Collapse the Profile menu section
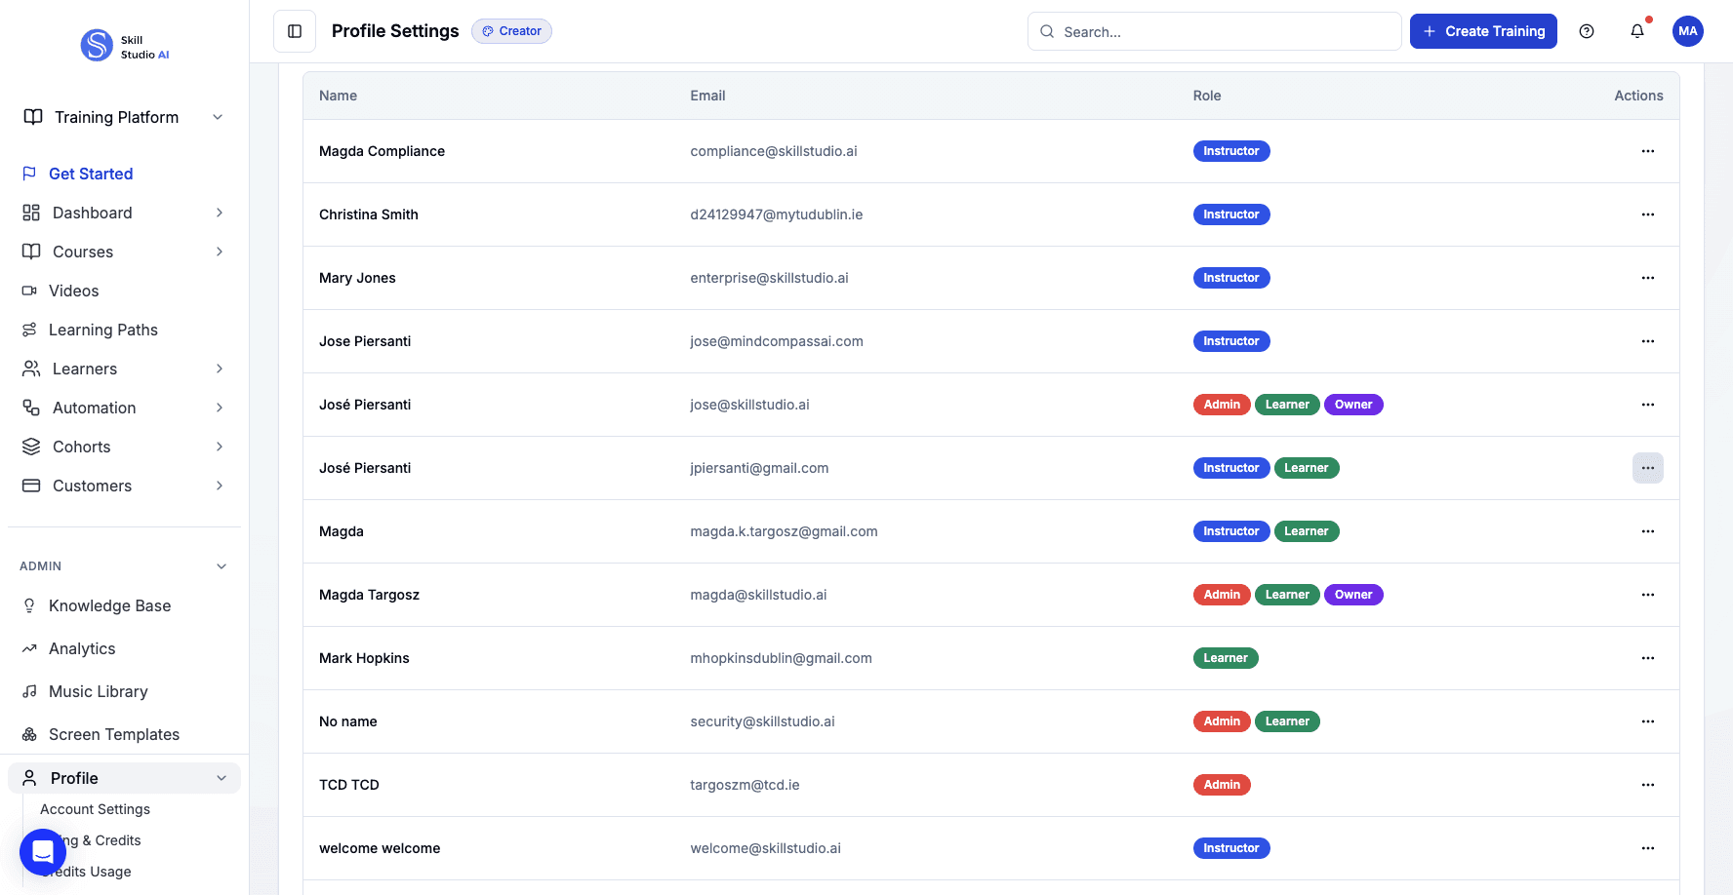The width and height of the screenshot is (1733, 895). (222, 778)
